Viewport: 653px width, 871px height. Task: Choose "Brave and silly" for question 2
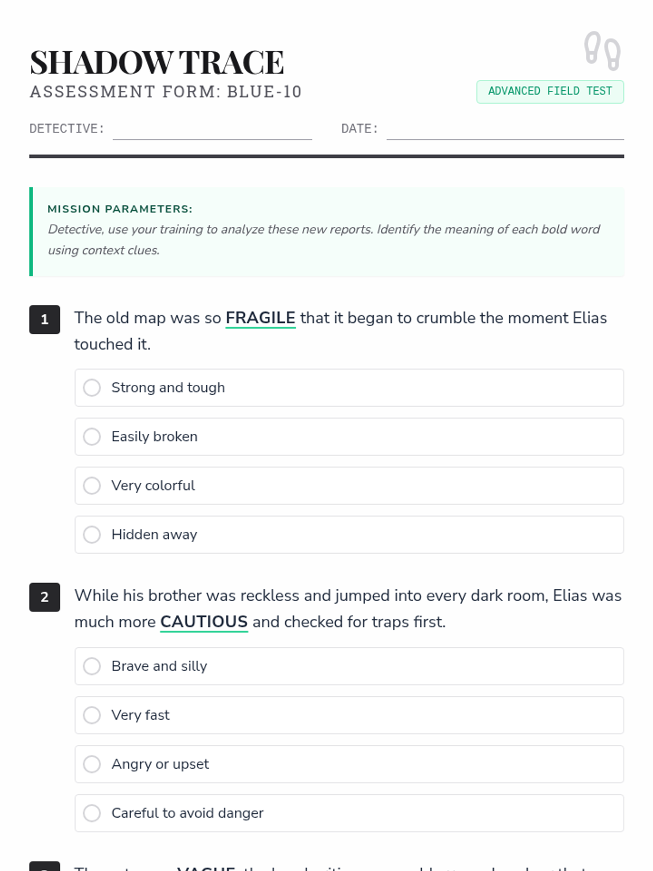pyautogui.click(x=92, y=666)
